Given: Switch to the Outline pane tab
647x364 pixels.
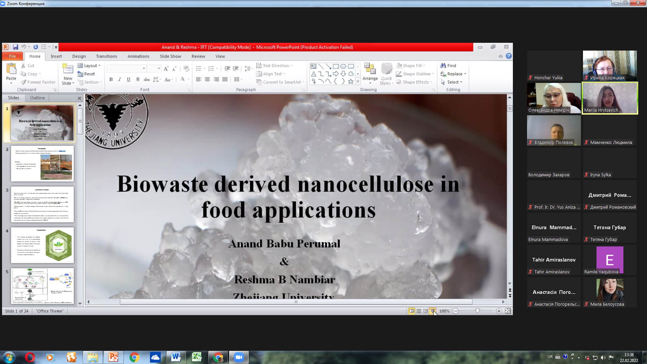Looking at the screenshot, I should click(x=37, y=98).
